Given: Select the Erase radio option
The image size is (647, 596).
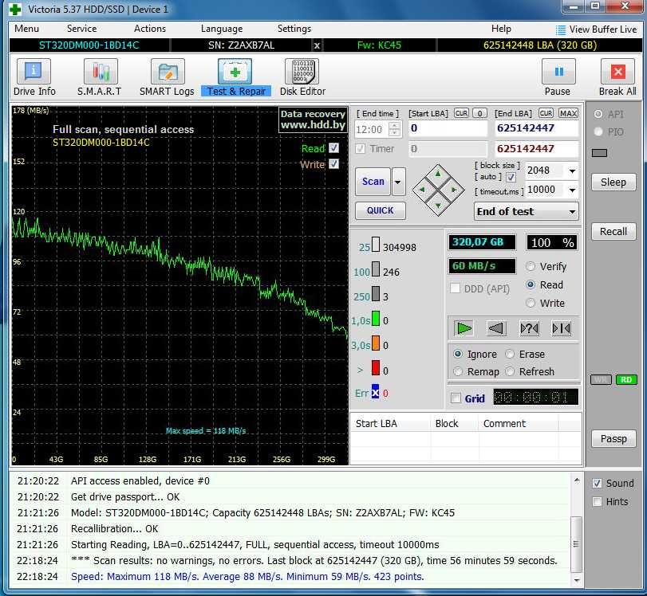Looking at the screenshot, I should pos(510,354).
